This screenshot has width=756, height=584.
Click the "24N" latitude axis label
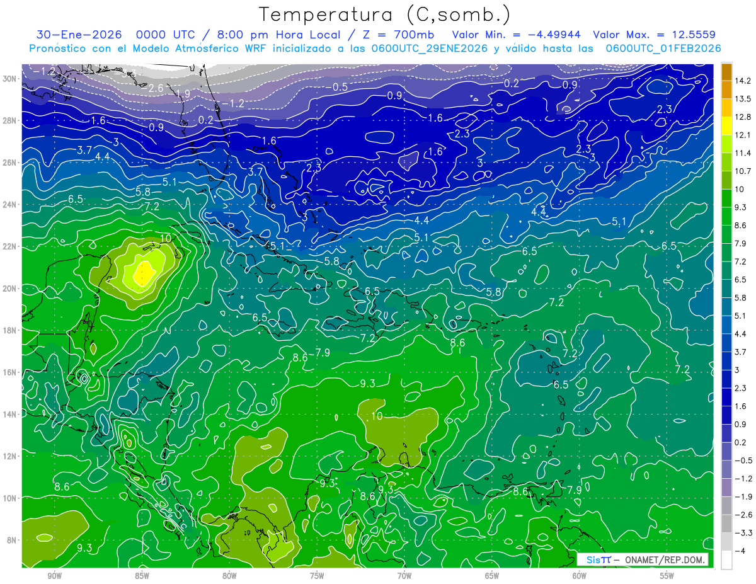[9, 205]
